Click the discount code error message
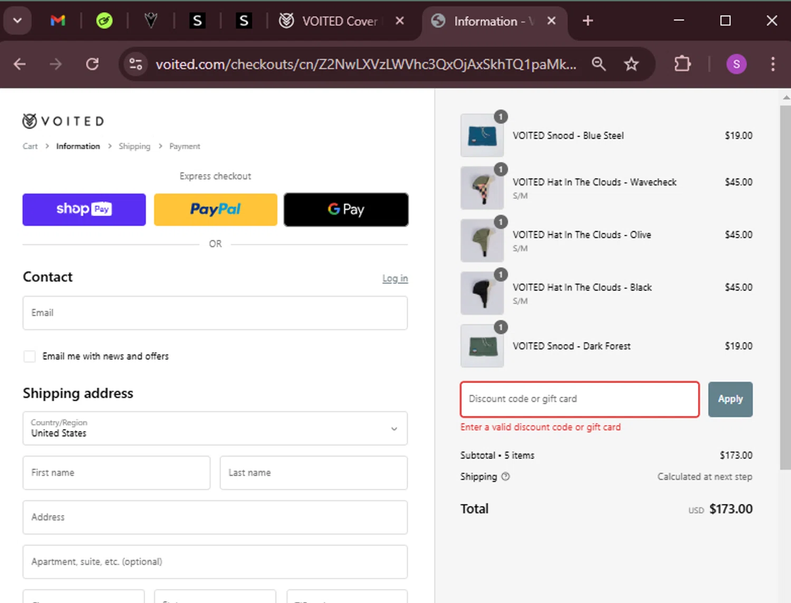Screen dimensions: 791x603 click(541, 427)
